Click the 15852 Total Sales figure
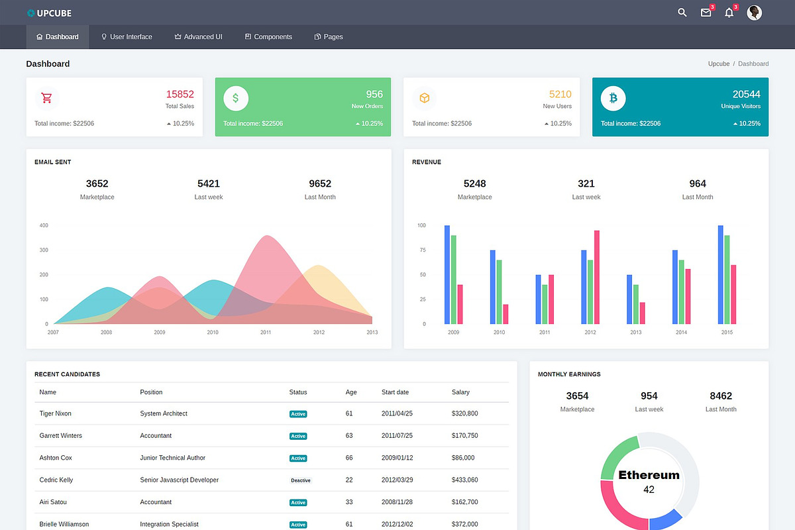This screenshot has height=530, width=795. [x=180, y=94]
